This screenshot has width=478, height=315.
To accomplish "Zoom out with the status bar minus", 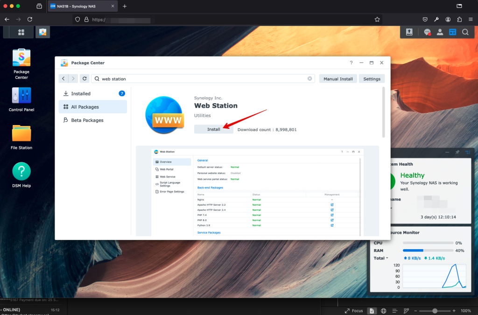I will 415,311.
